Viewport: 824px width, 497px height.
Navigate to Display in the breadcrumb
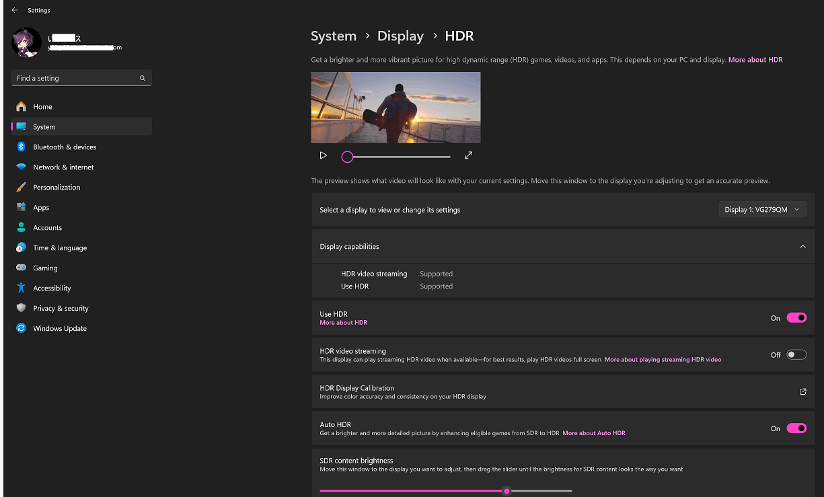coord(400,36)
